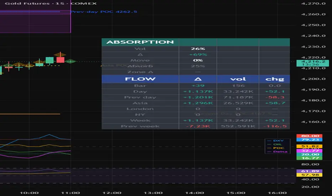Image resolution: width=332 pixels, height=196 pixels.
Task: Click the orange horizontal level line
Action: (x=30, y=114)
